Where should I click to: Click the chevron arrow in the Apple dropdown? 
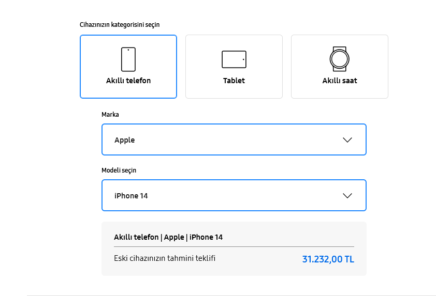click(347, 140)
